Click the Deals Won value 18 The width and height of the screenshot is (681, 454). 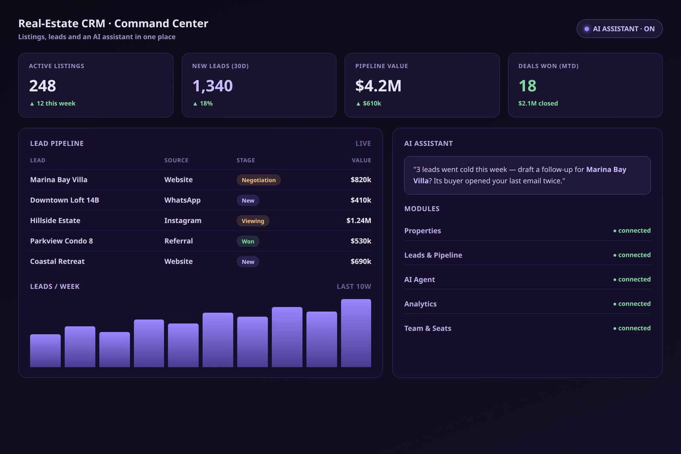pyautogui.click(x=527, y=86)
